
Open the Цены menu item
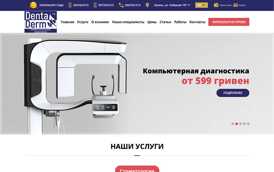click(152, 22)
